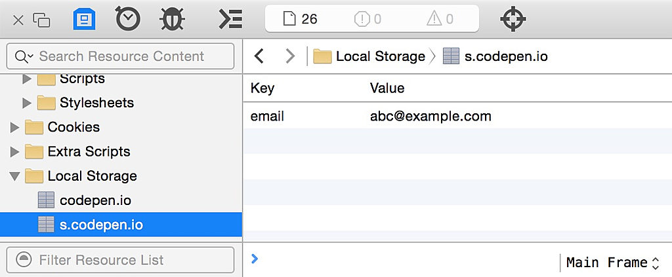Open the Resources tab icon
The image size is (672, 277).
(x=84, y=19)
